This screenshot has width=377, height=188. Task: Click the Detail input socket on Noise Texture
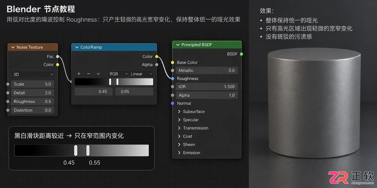pyautogui.click(x=8, y=93)
